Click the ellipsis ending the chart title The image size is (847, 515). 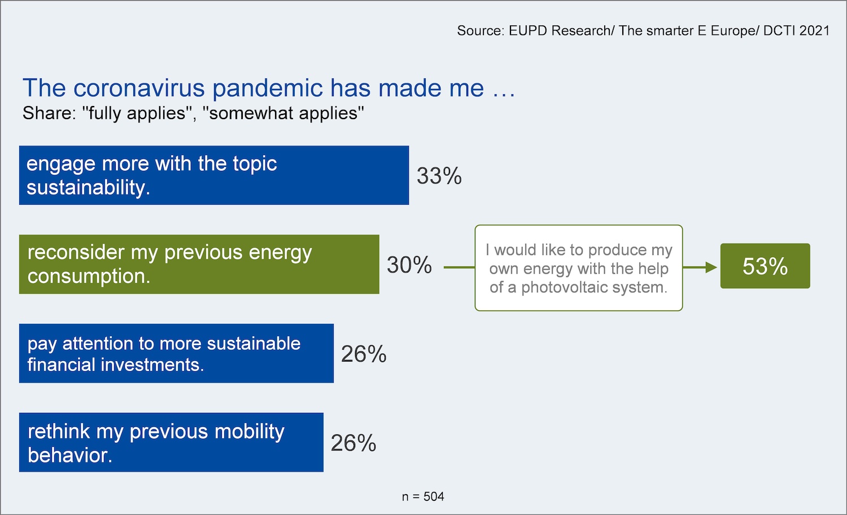click(504, 89)
